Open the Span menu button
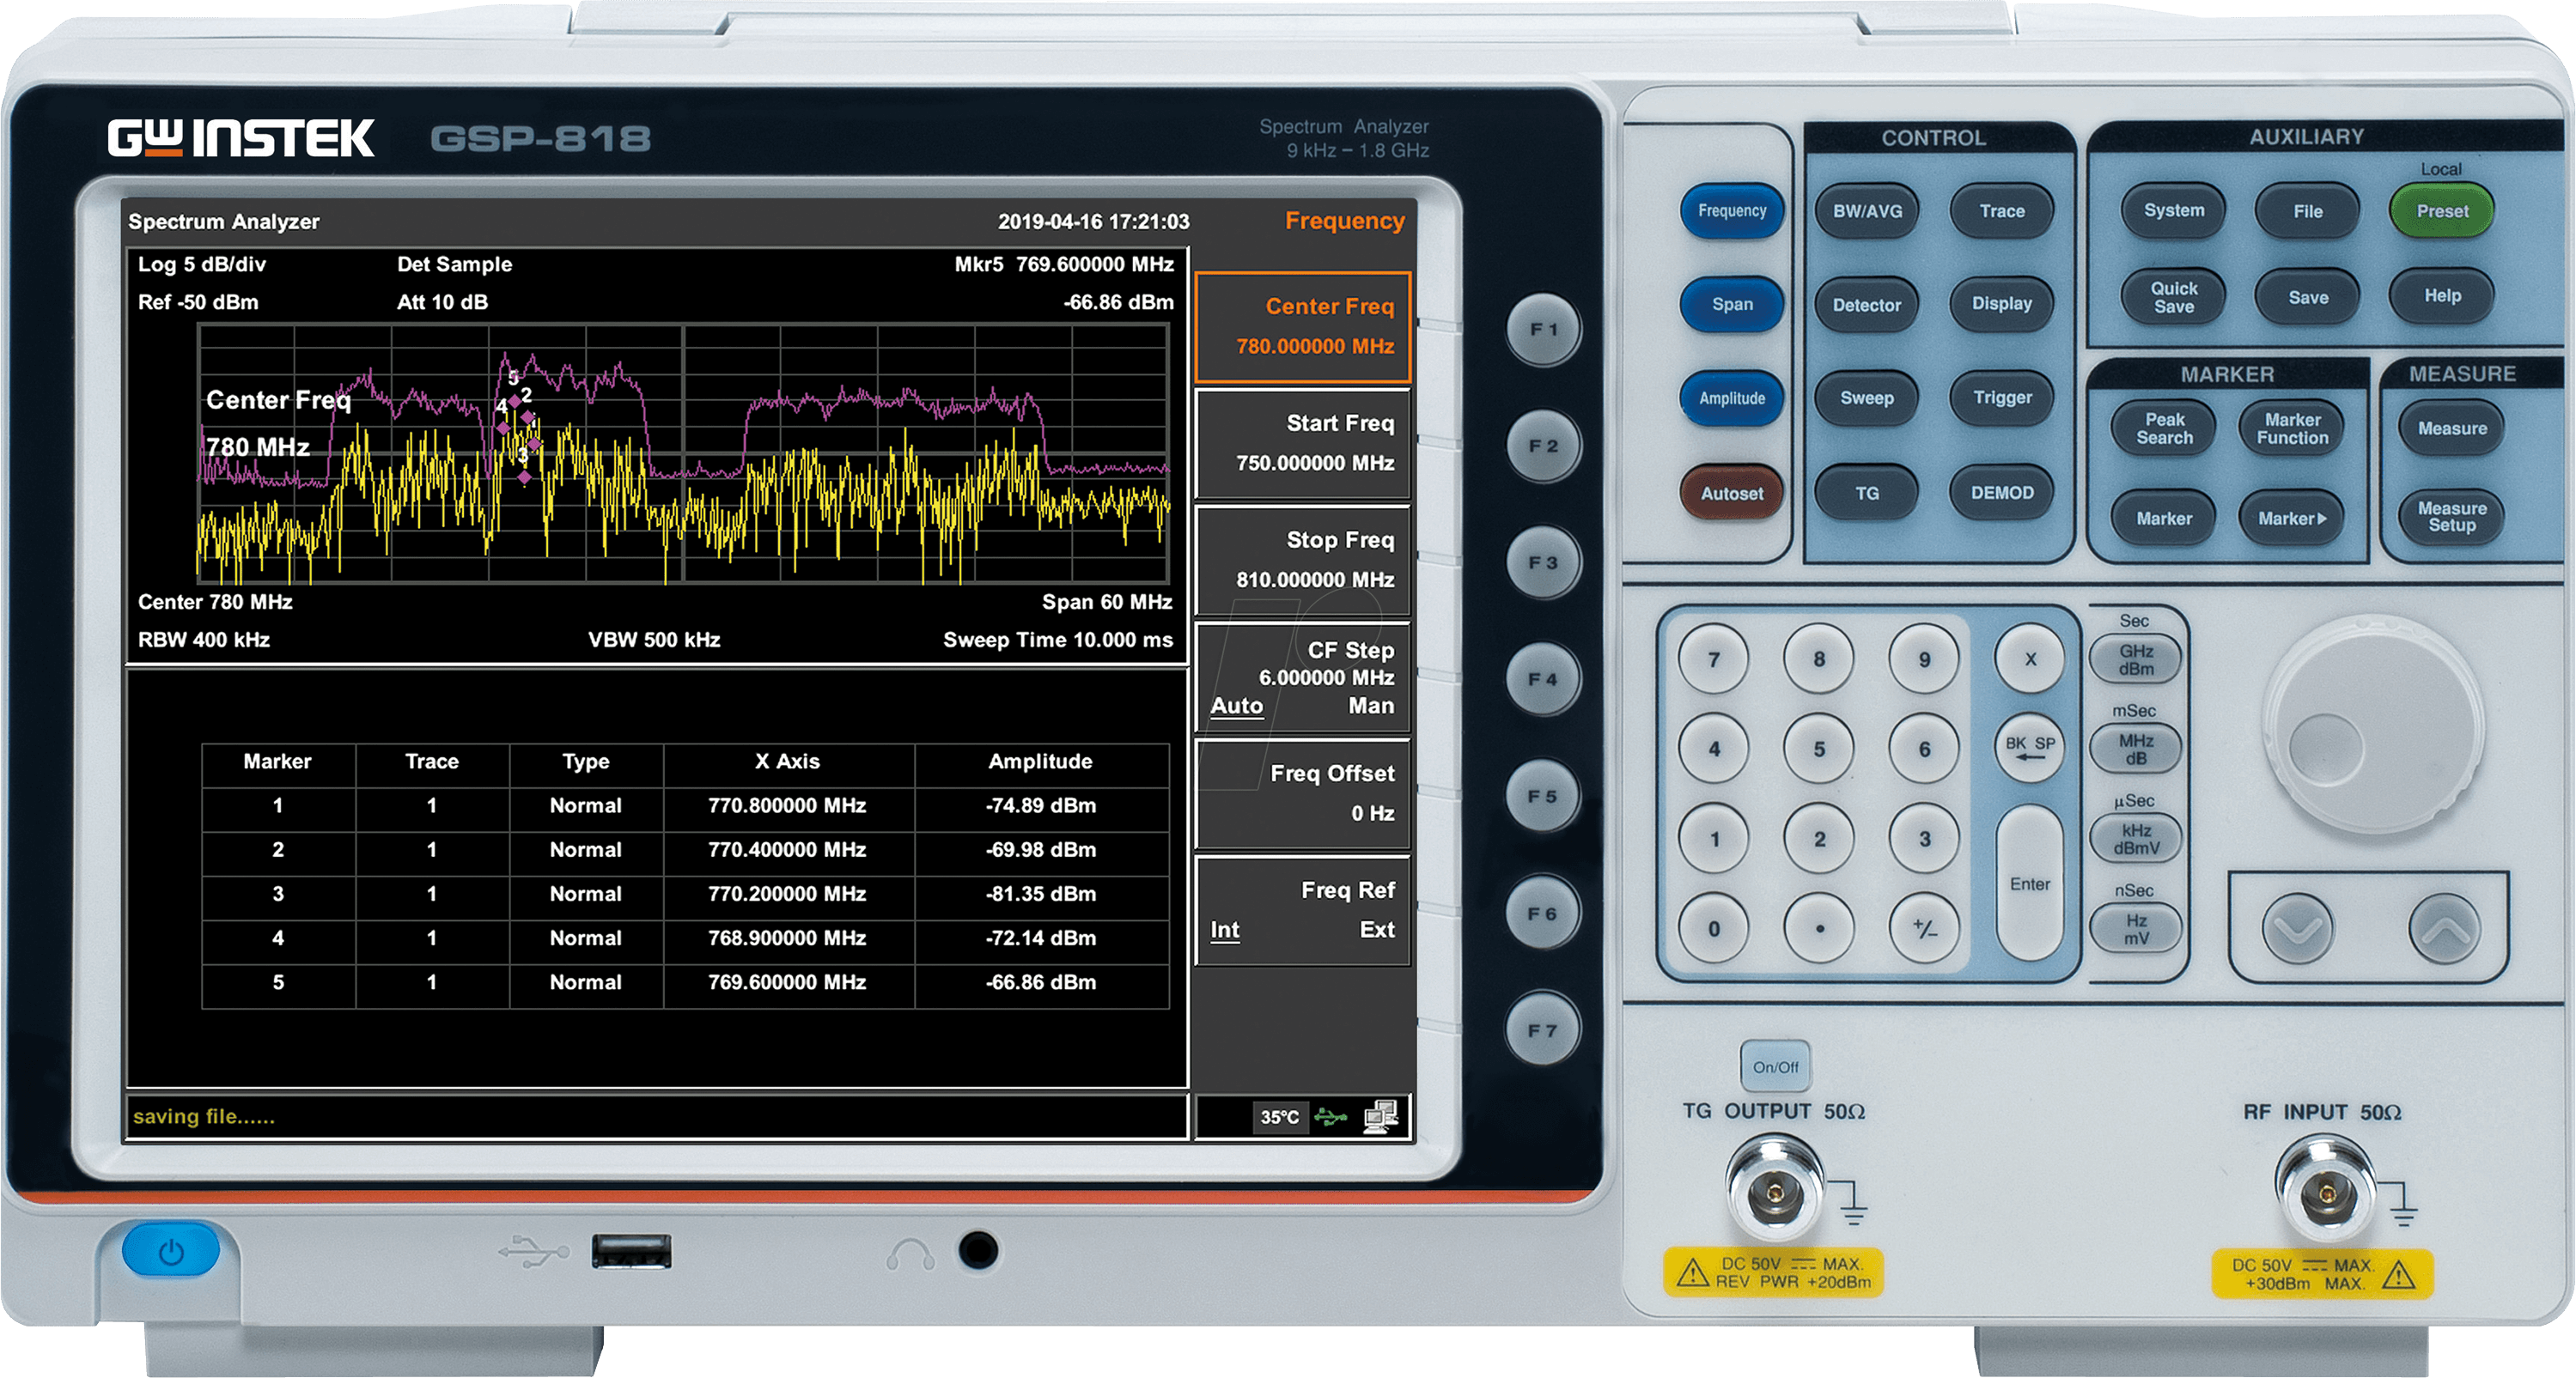The image size is (2576, 1378). tap(1732, 304)
